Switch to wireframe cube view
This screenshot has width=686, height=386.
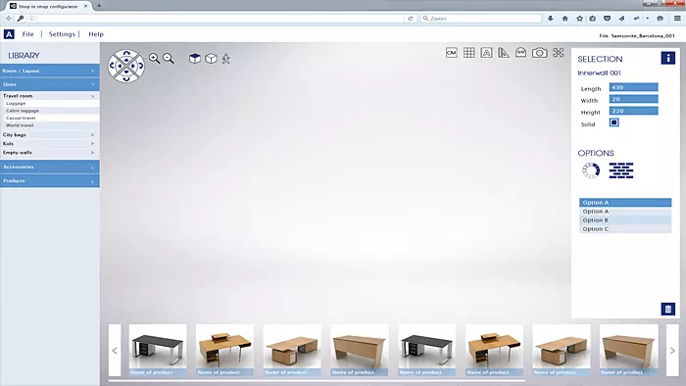211,58
